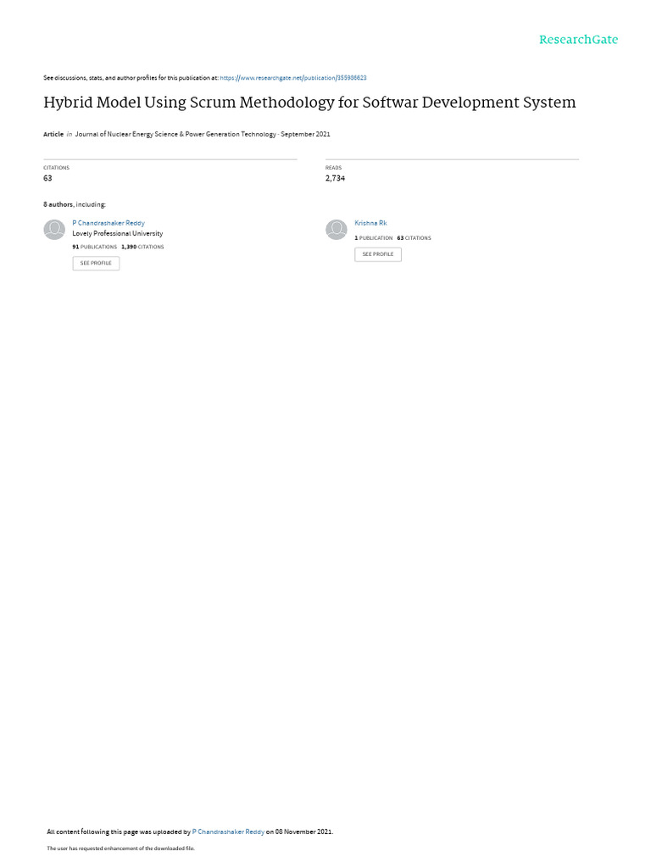Click Krishna Rk's avatar icon

point(336,230)
